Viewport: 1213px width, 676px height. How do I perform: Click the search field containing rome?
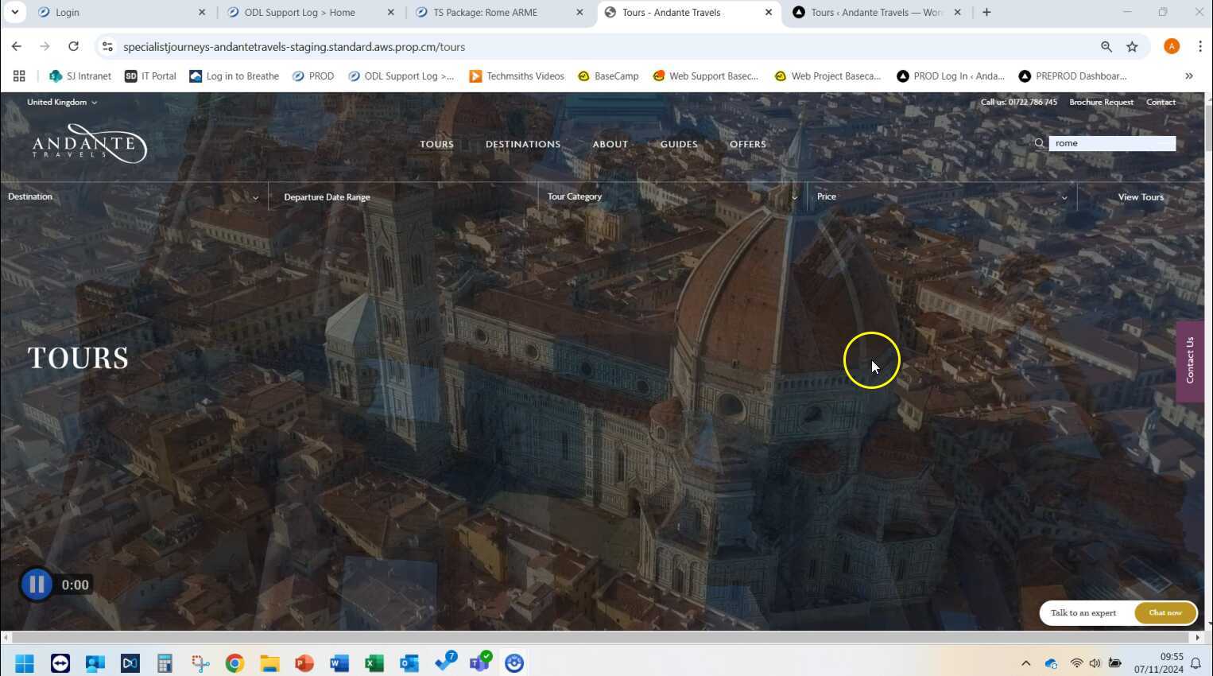click(1111, 143)
